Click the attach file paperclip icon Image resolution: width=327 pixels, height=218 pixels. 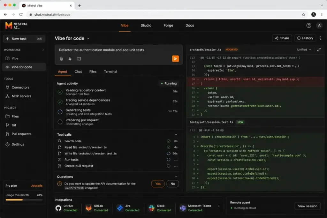[x=61, y=59]
